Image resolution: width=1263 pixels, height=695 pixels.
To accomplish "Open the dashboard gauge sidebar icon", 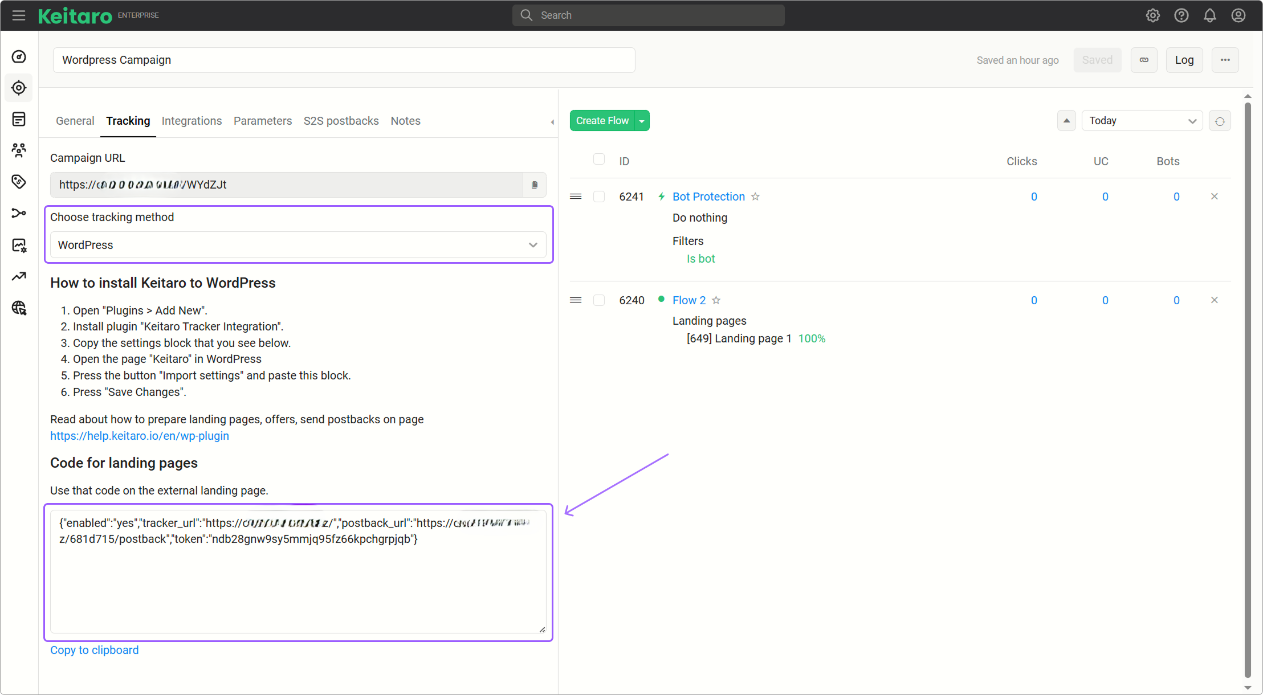I will tap(19, 56).
